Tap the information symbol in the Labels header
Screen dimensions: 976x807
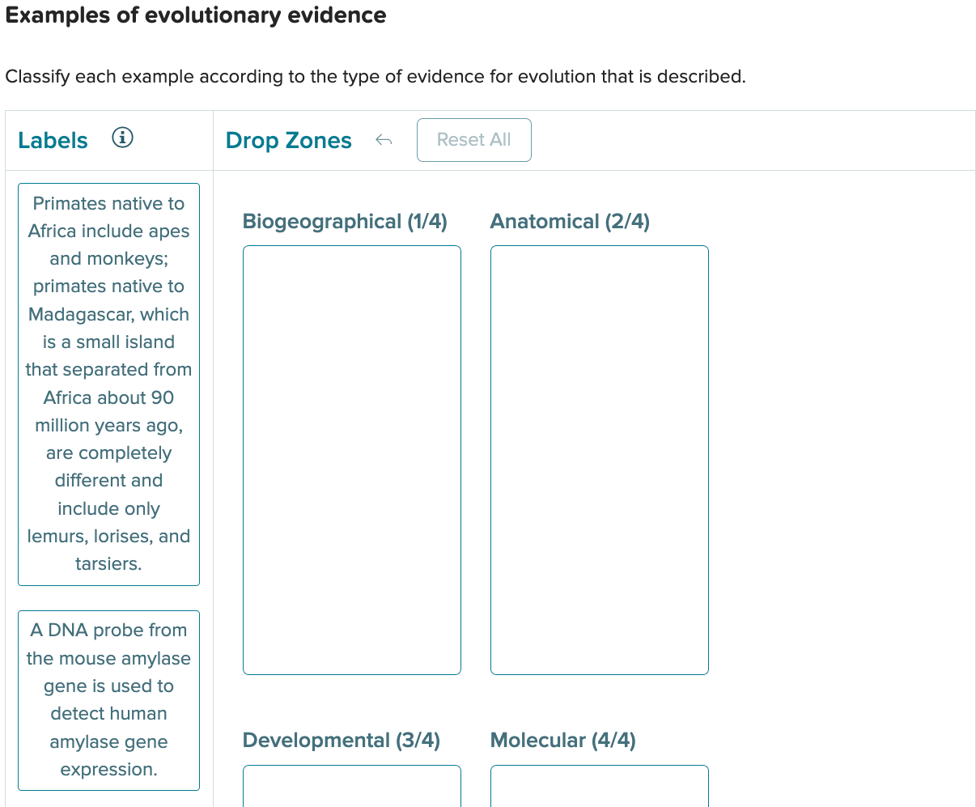point(122,138)
